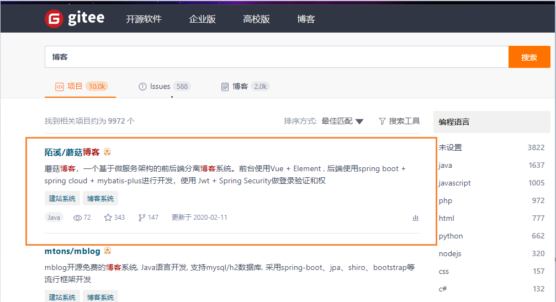Click the 更新于 2020-02-11 text
The image size is (556, 302).
199,218
